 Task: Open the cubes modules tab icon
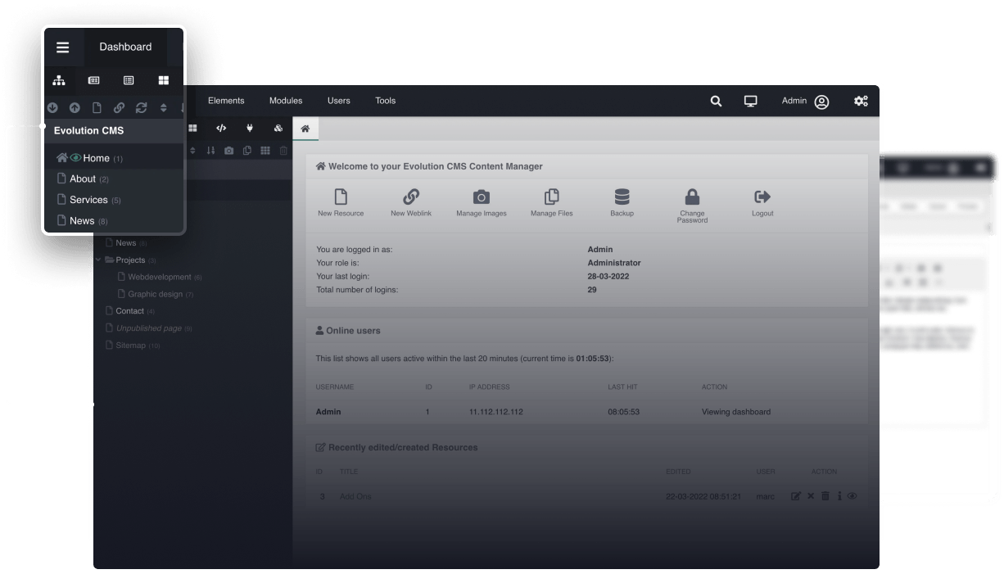pos(278,129)
